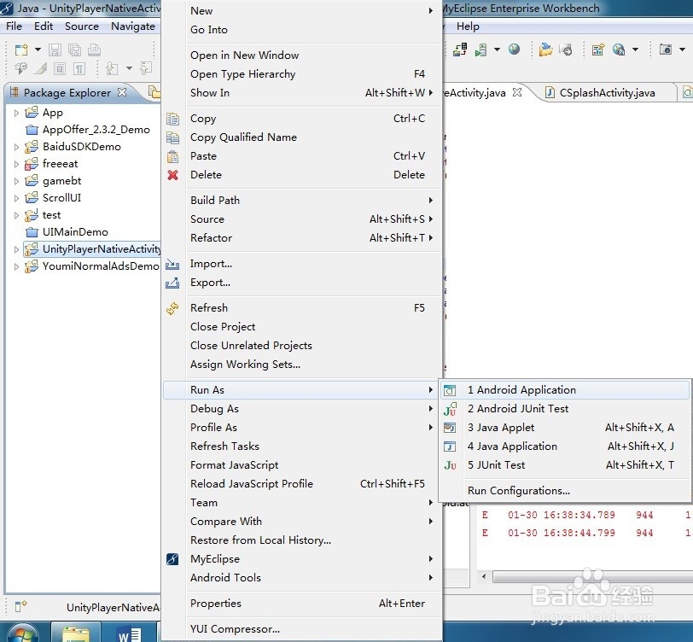Expand the test project node
Screen dimensions: 693x642
(x=16, y=216)
